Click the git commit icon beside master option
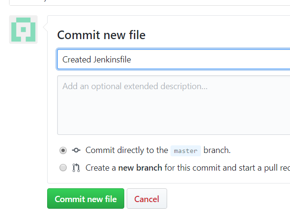Image resolution: width=290 pixels, height=224 pixels. (x=76, y=150)
